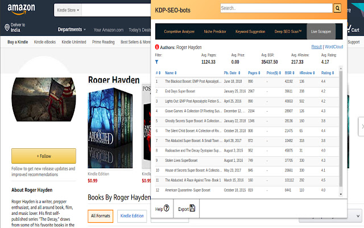364x228 pixels.
Task: Open Prime Reading link
Action: (104, 42)
